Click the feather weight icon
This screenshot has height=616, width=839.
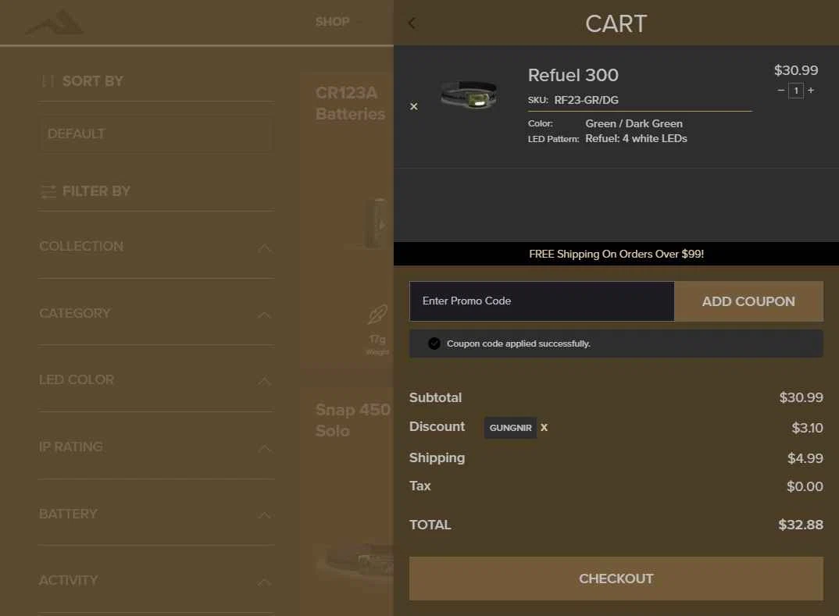[377, 315]
